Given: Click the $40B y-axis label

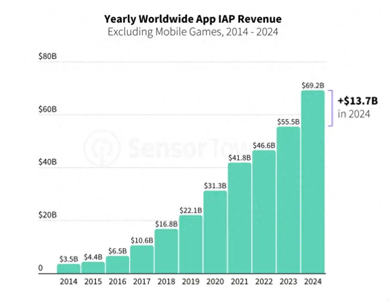Looking at the screenshot, I should [47, 162].
